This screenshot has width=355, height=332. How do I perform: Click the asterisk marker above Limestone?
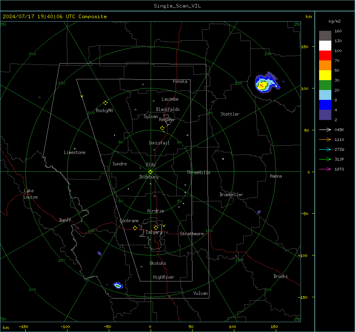point(75,149)
